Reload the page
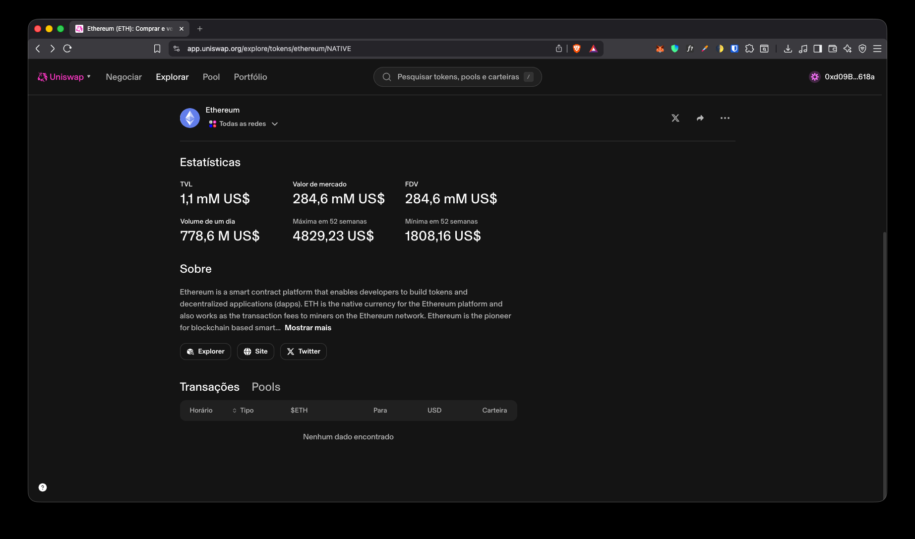Viewport: 915px width, 539px height. point(68,49)
